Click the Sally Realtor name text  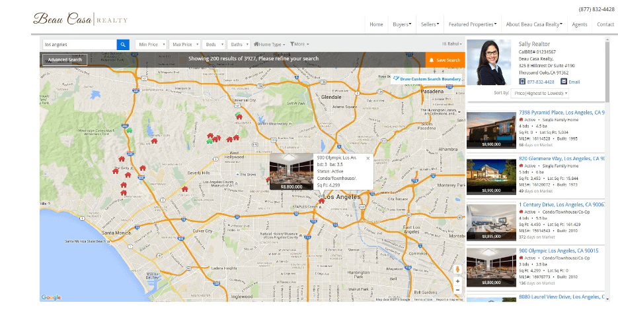coord(534,44)
